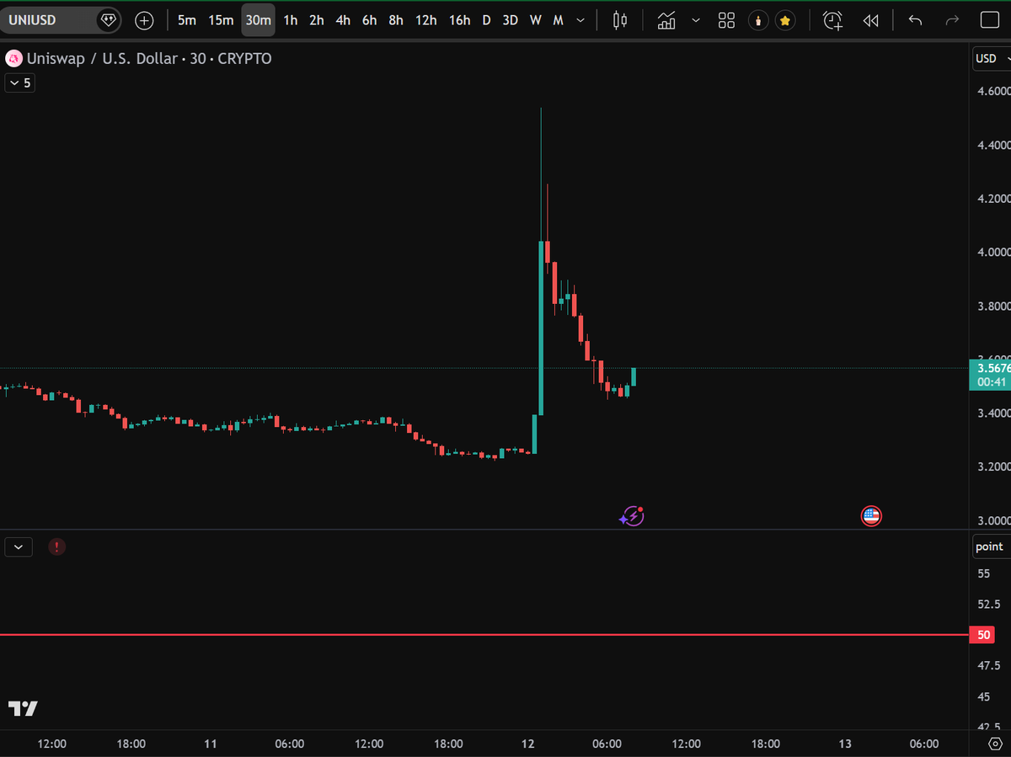This screenshot has height=757, width=1011.
Task: Switch to the 15m timeframe
Action: (x=221, y=20)
